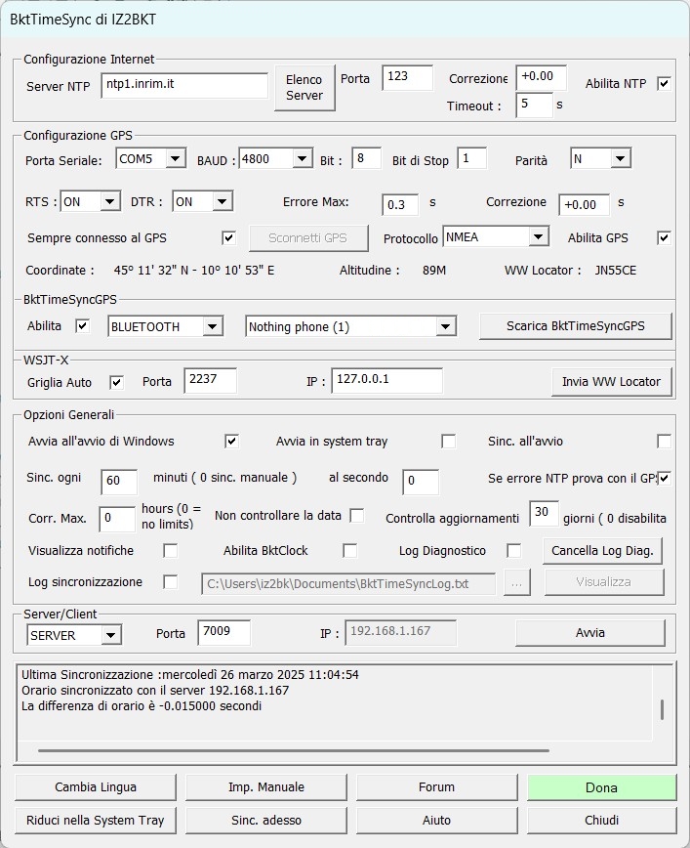Viewport: 690px width, 848px height.
Task: Click the NTP Correzione +0.00 field
Action: [x=542, y=78]
